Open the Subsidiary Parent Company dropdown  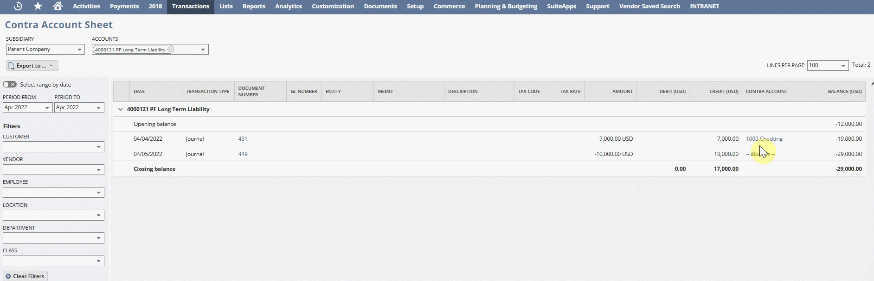45,49
